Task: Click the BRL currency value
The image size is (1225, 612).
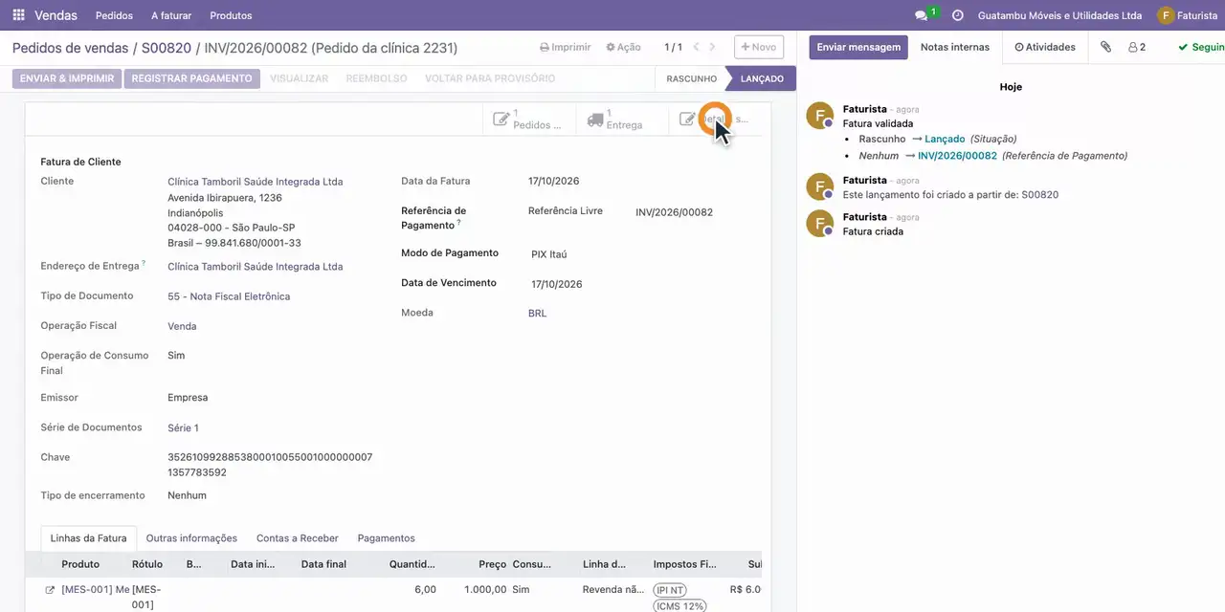Action: click(x=537, y=313)
